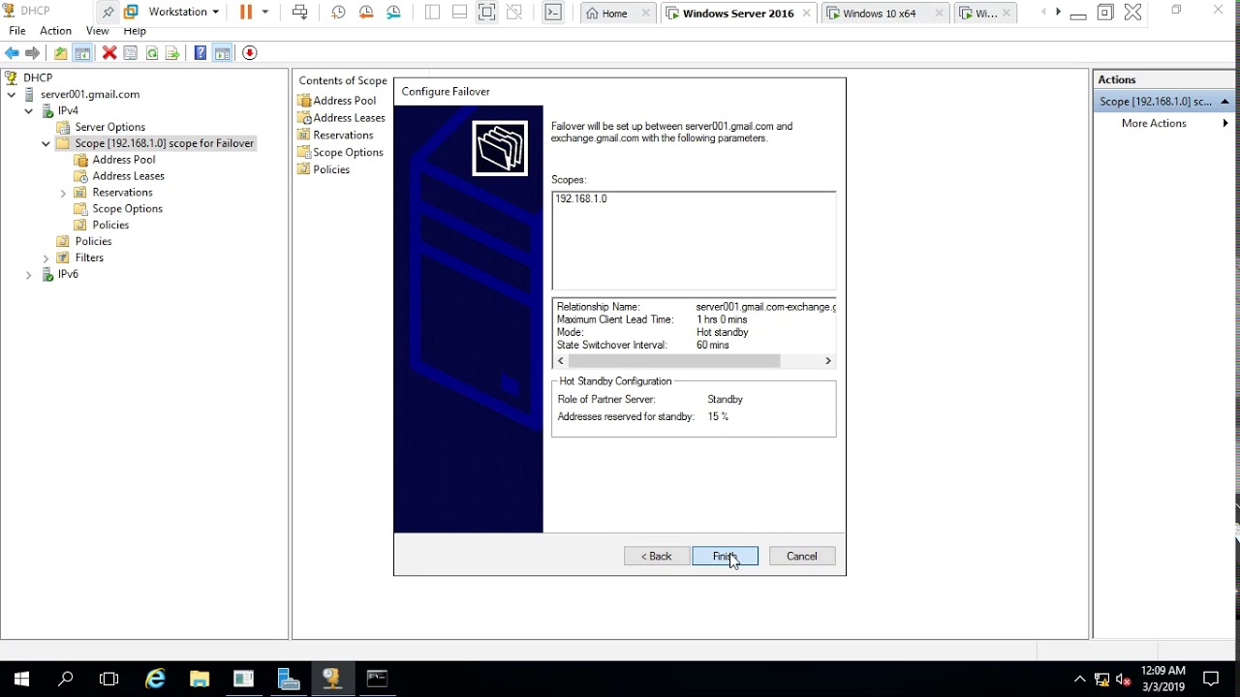Collapse the Scope [192.168.1.0] node
The width and height of the screenshot is (1240, 697).
pyautogui.click(x=46, y=143)
